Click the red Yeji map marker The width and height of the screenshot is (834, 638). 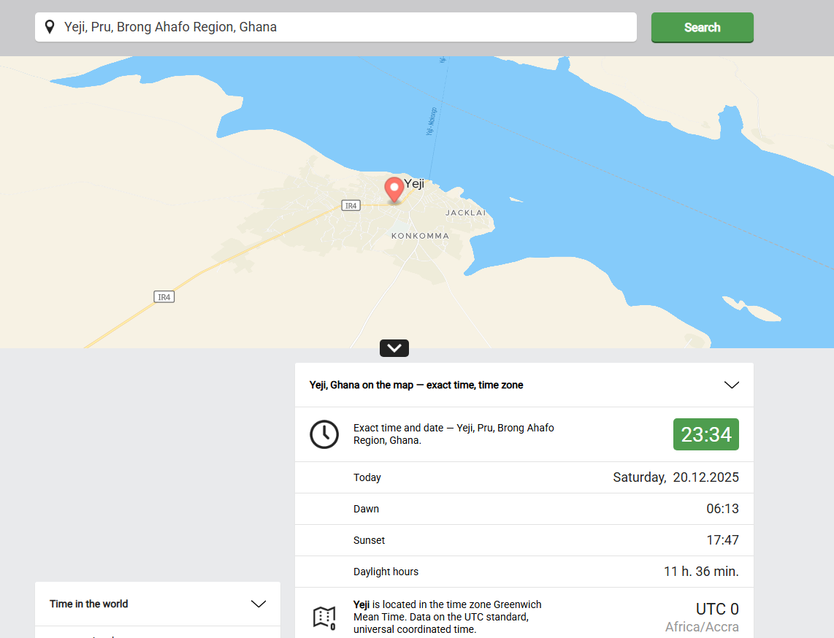[x=394, y=190]
